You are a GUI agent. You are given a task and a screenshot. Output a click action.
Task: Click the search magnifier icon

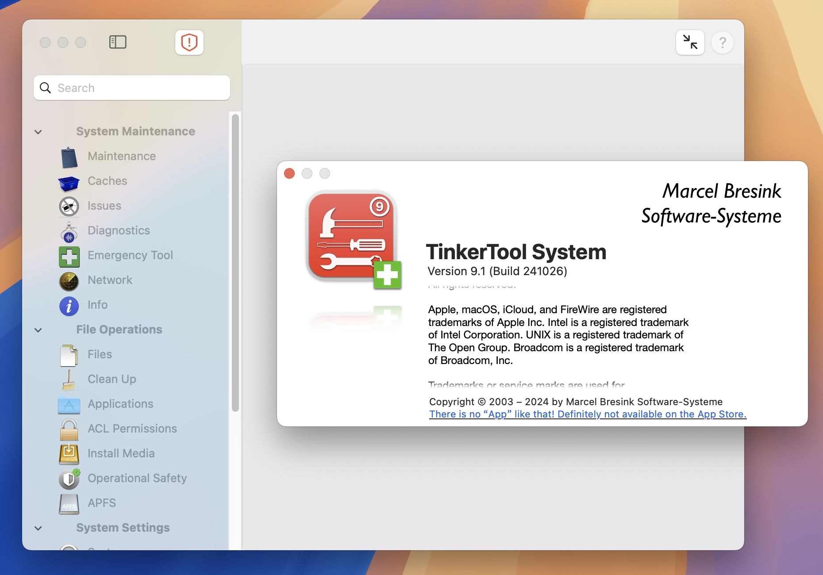click(45, 88)
